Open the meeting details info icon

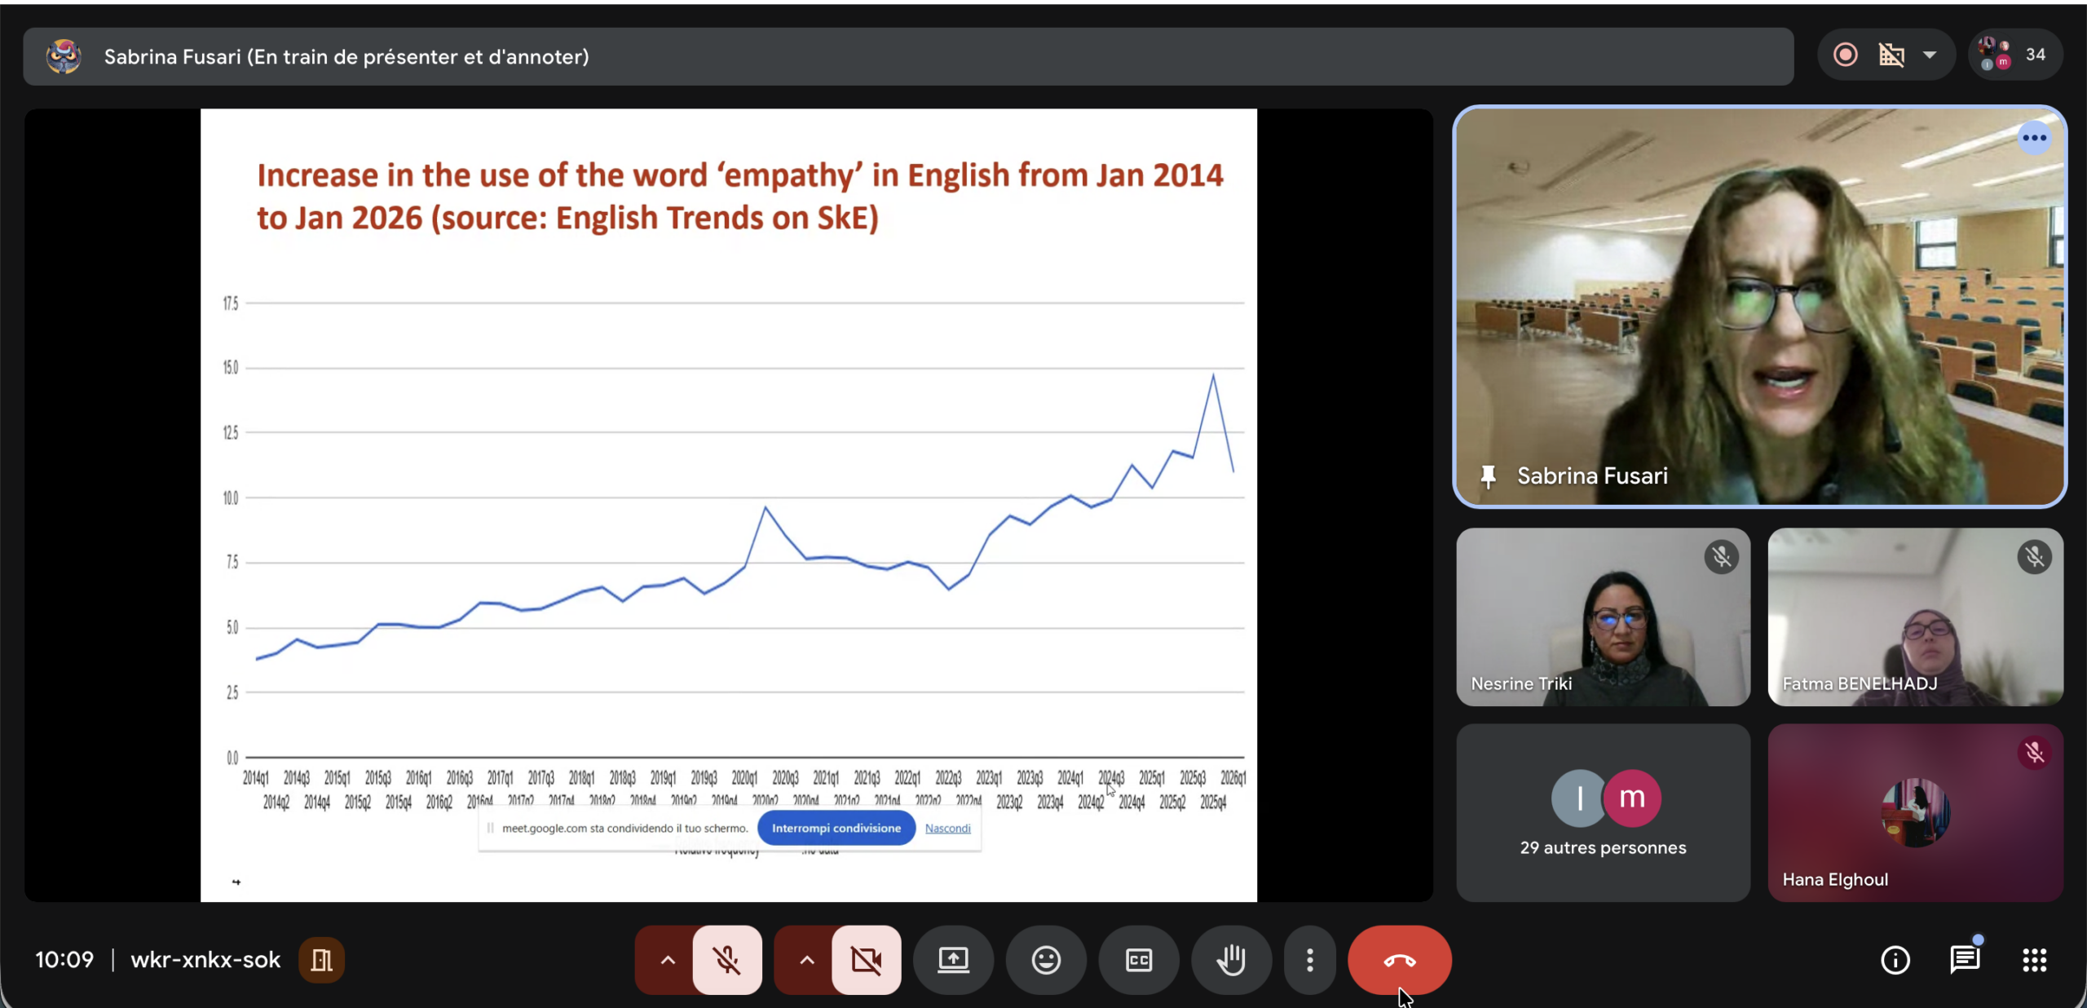1895,960
